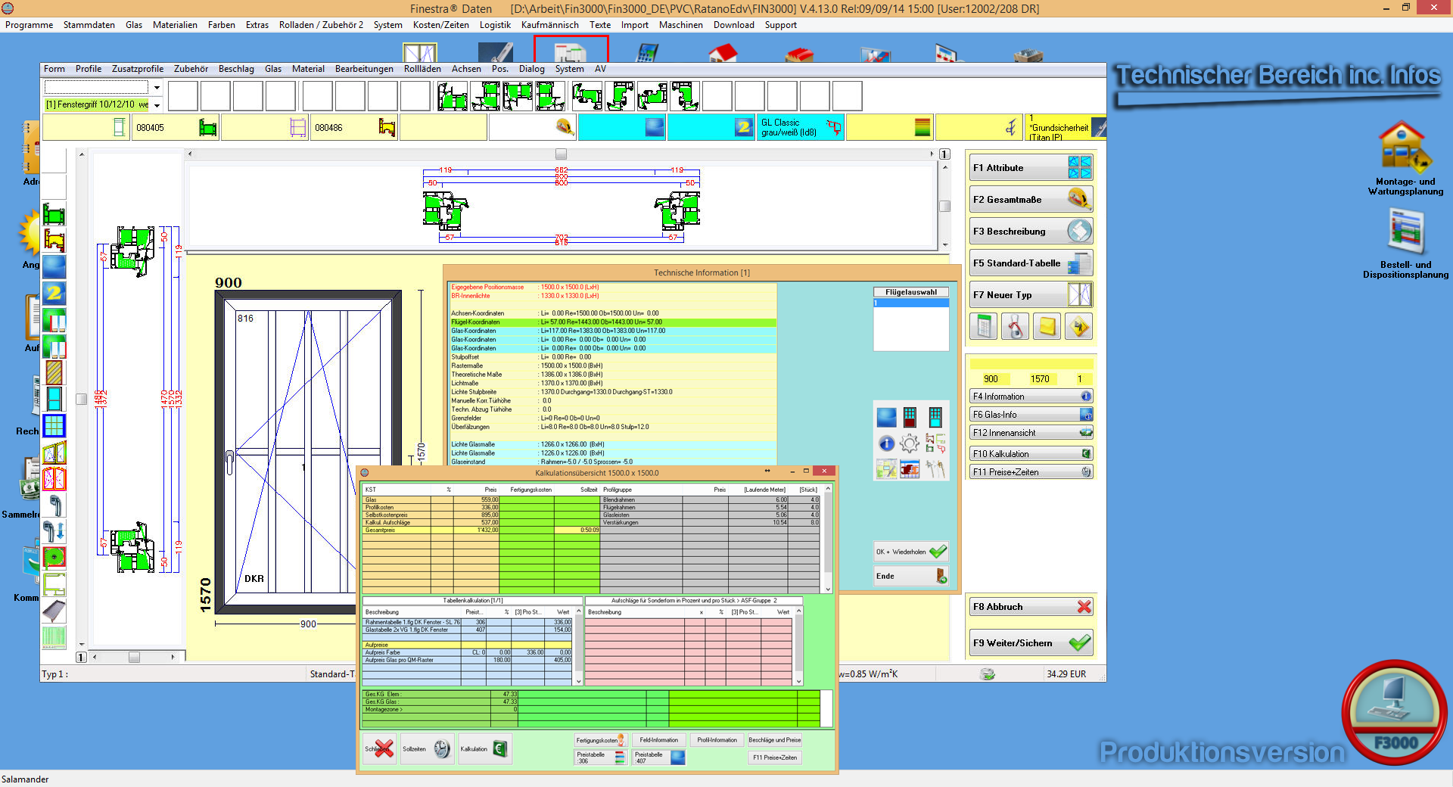Viewport: 1453px width, 787px height.
Task: Select the blue grid window icon in the left toolbar
Action: tap(54, 426)
